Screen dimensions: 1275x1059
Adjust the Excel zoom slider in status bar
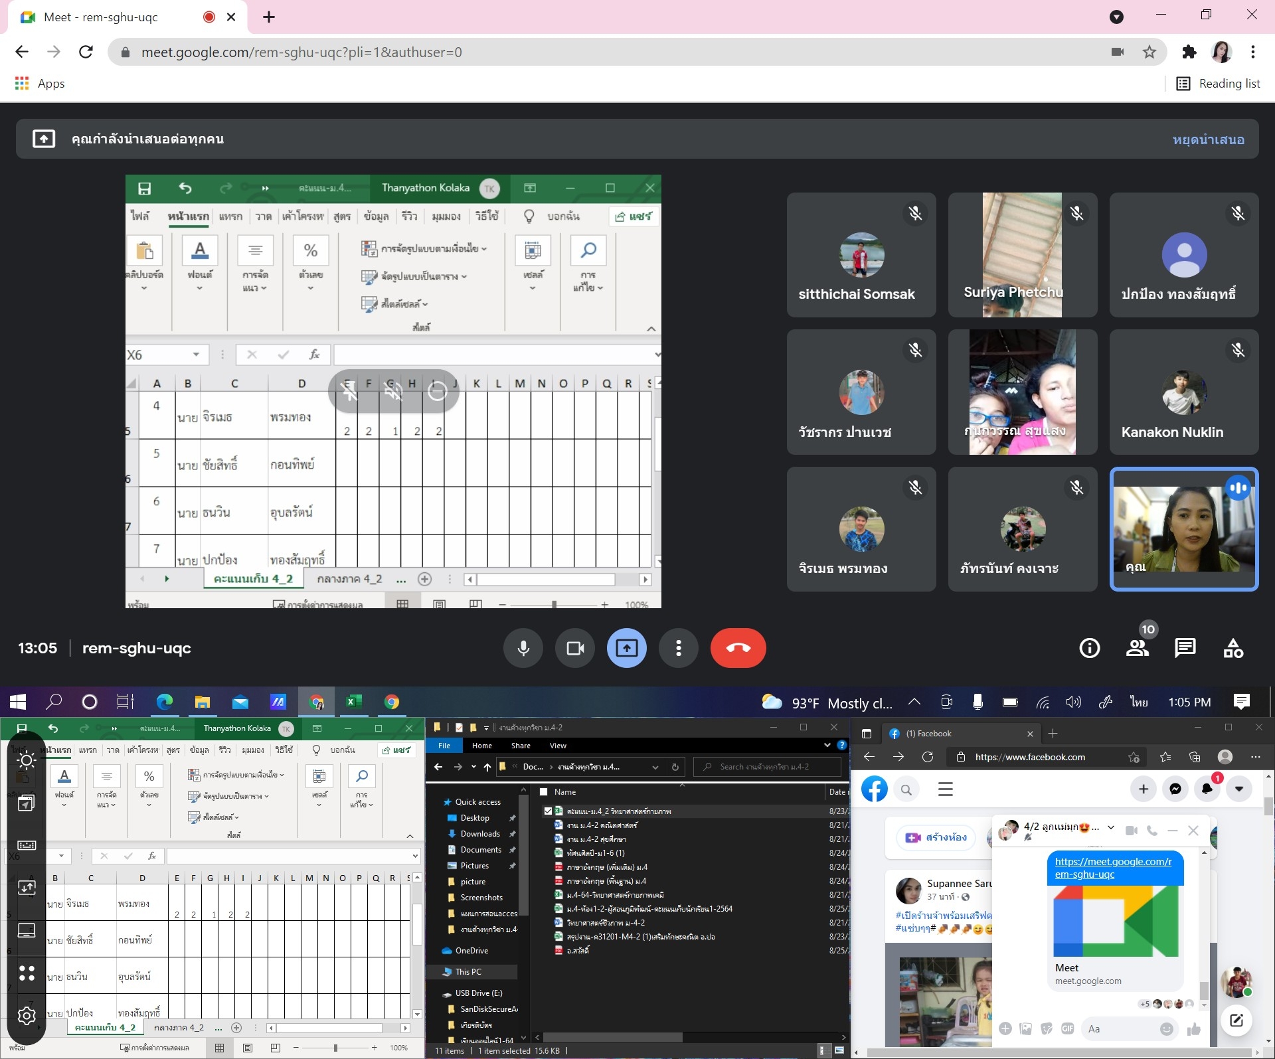(x=335, y=1048)
